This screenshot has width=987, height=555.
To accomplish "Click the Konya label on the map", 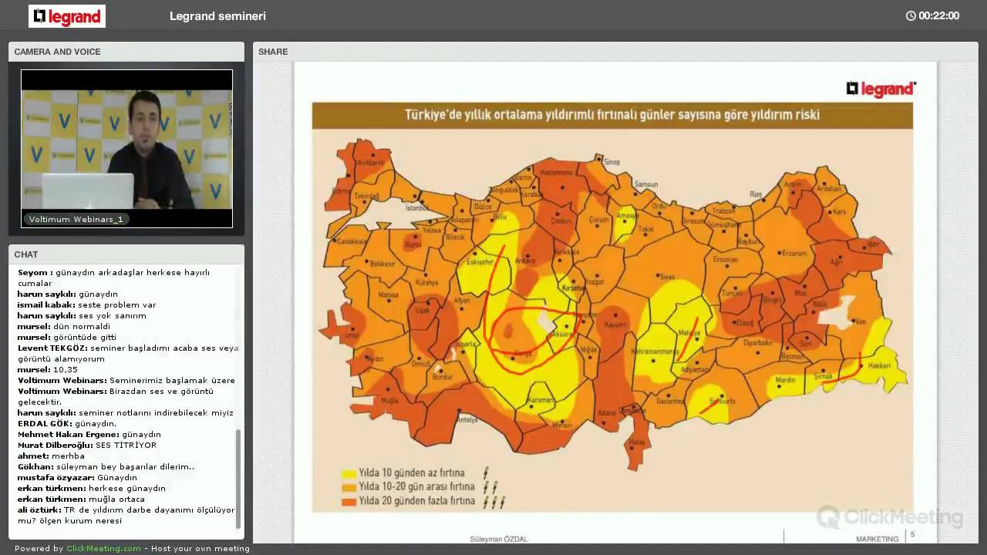I will click(x=524, y=354).
